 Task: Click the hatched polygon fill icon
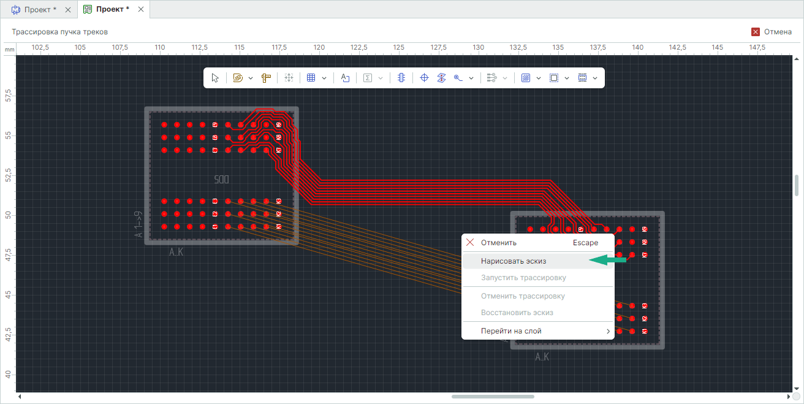pyautogui.click(x=525, y=78)
